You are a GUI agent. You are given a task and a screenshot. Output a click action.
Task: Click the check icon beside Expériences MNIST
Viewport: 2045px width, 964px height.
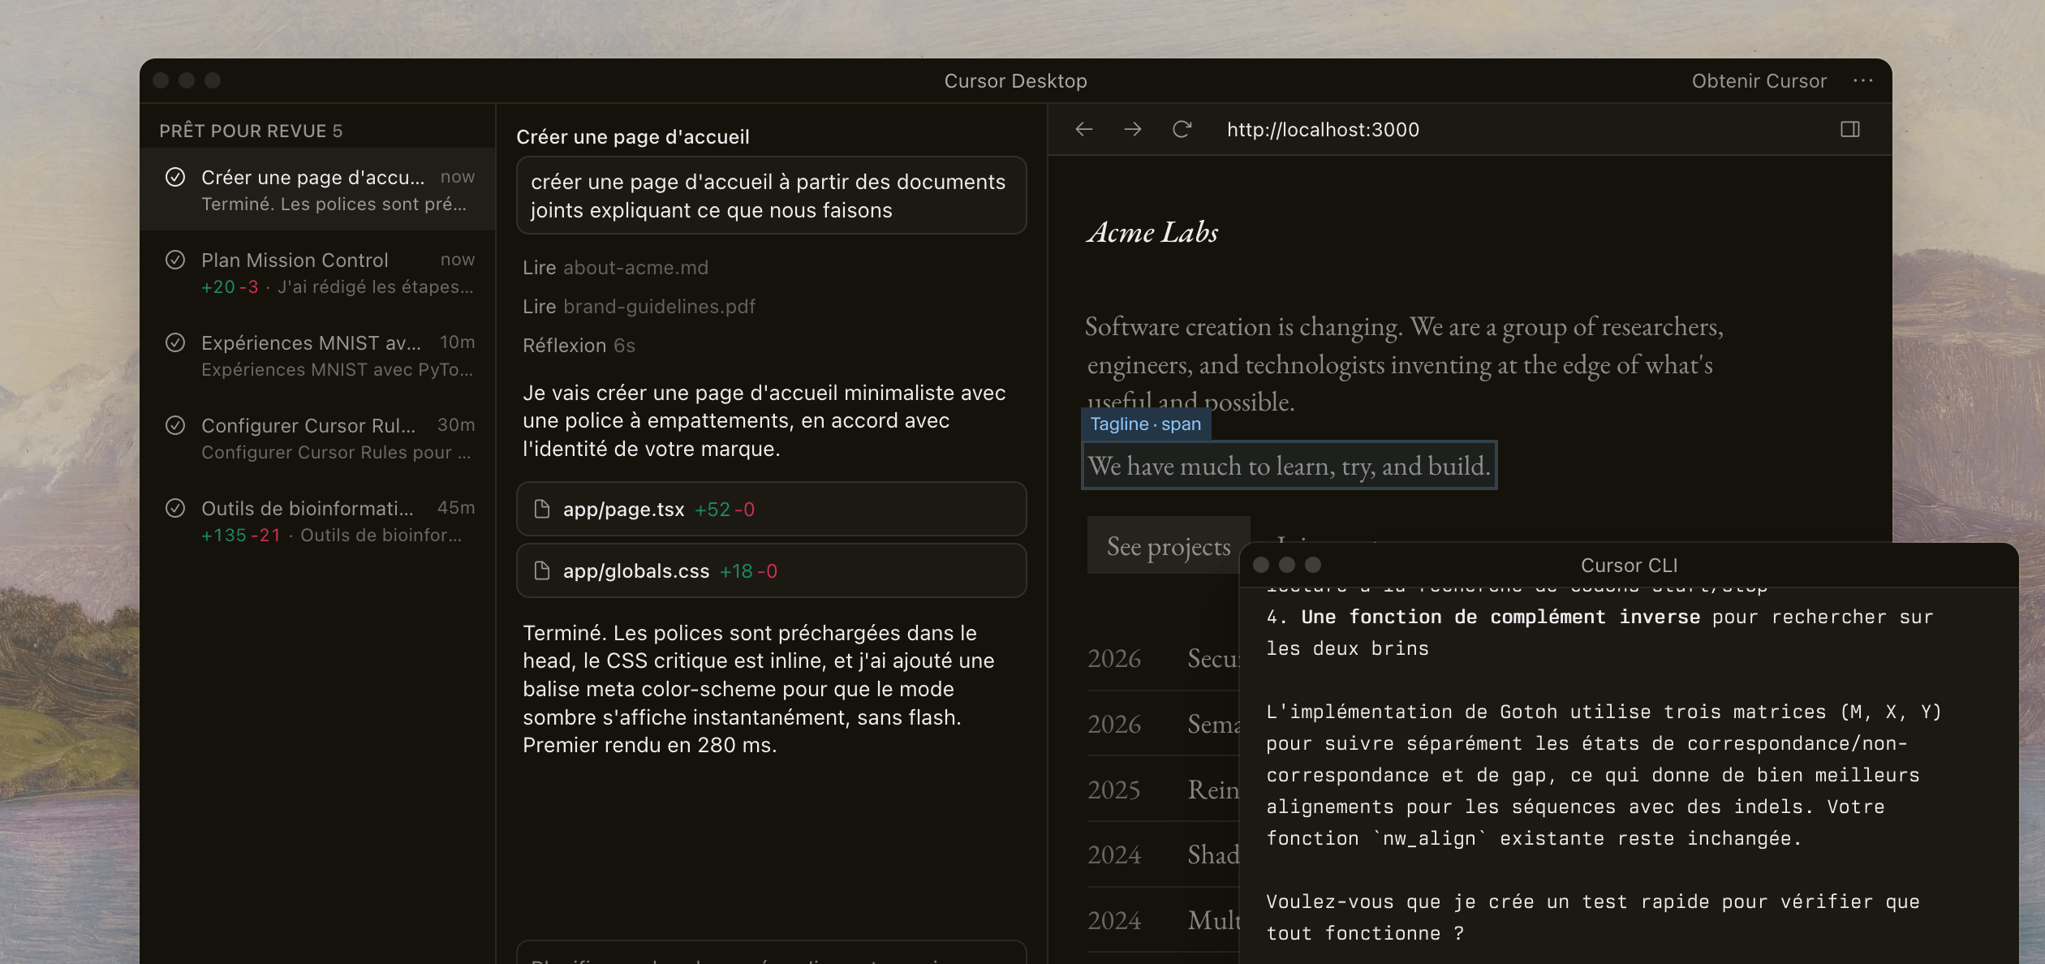click(175, 343)
